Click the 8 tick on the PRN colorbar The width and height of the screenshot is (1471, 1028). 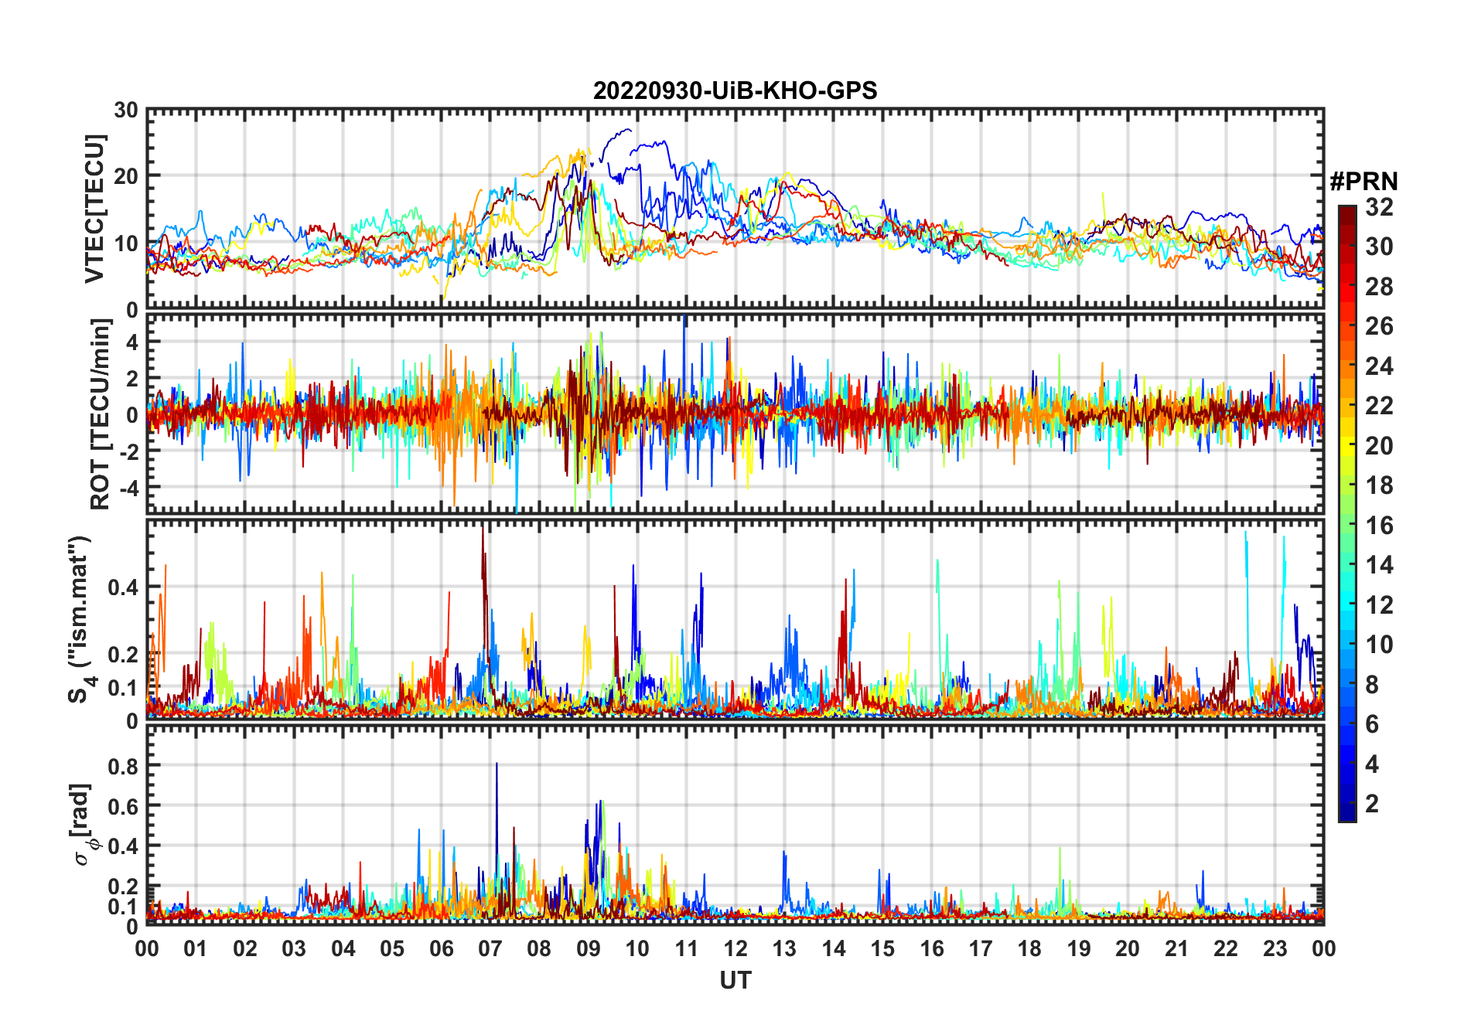tap(1372, 685)
